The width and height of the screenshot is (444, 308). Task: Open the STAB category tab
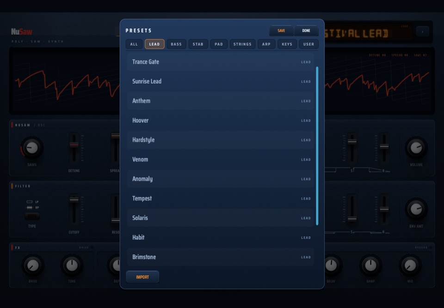pyautogui.click(x=198, y=44)
